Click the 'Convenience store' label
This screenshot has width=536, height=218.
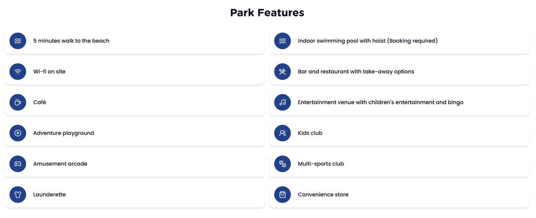click(323, 194)
